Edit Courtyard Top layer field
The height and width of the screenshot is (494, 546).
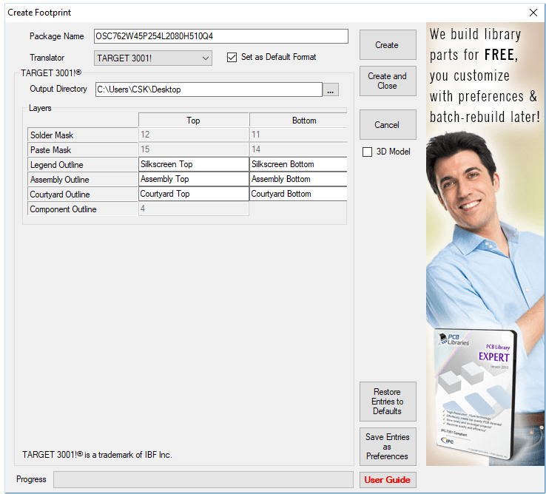(x=194, y=194)
